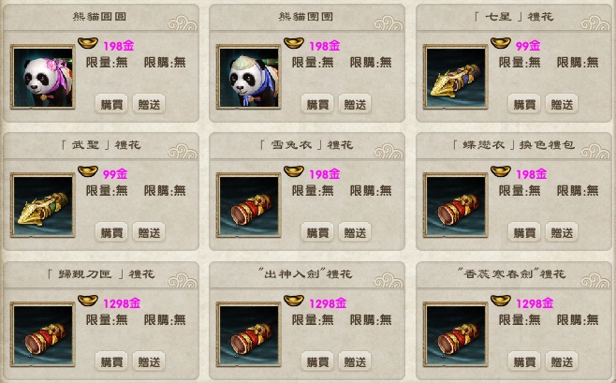Click the 「雪兔衣」禮花 red firework icon
This screenshot has width=616, height=383.
(x=249, y=205)
